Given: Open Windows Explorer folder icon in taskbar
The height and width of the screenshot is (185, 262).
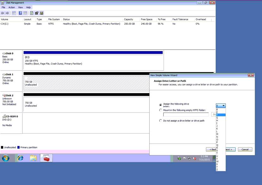Looking at the screenshot, I should click(x=33, y=158).
